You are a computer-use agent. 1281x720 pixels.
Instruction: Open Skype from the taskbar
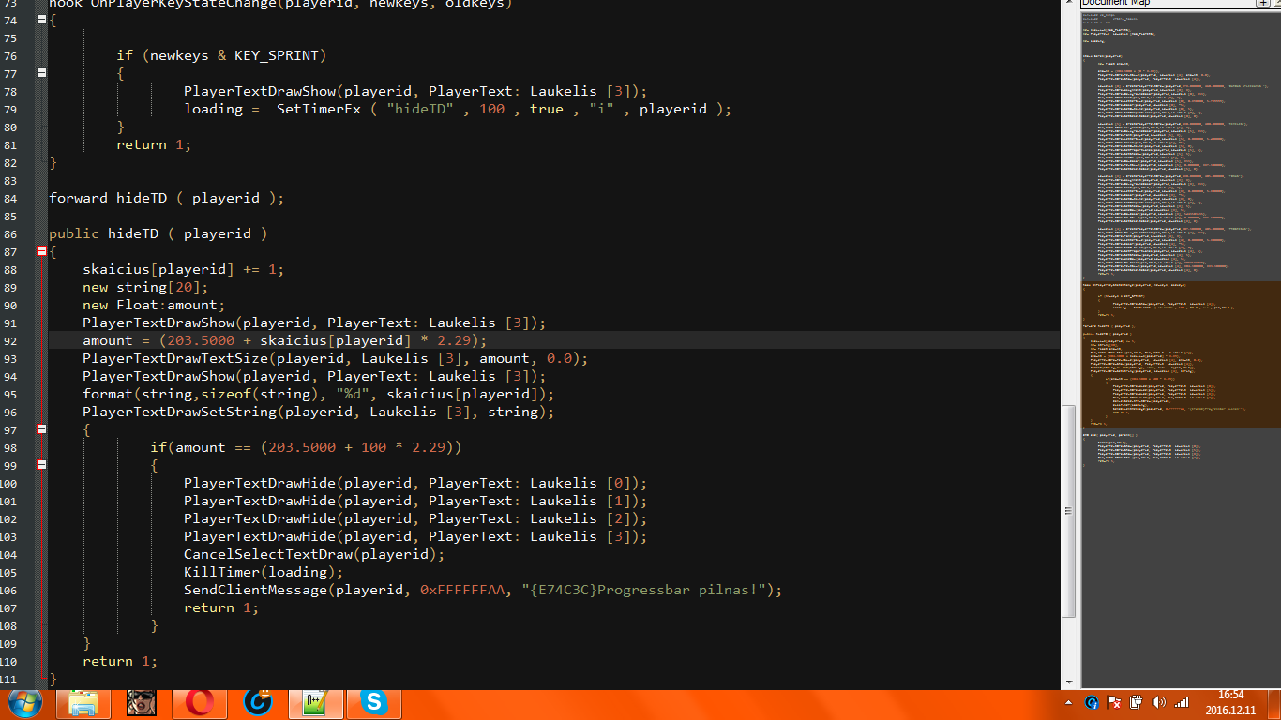click(x=373, y=703)
